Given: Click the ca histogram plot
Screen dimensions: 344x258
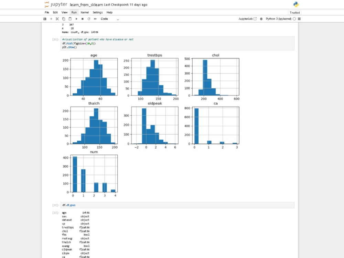Looking at the screenshot, I should (216, 125).
